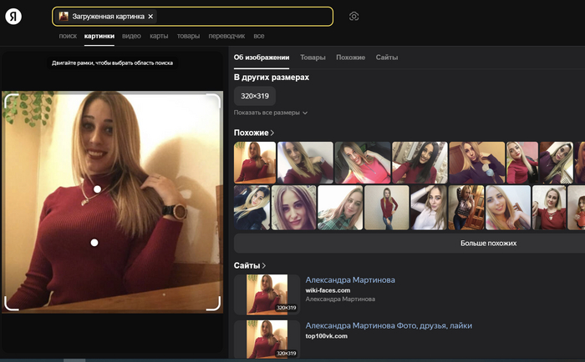Choose the 320×319 size button
Screen dimensions: 585x362
[255, 96]
